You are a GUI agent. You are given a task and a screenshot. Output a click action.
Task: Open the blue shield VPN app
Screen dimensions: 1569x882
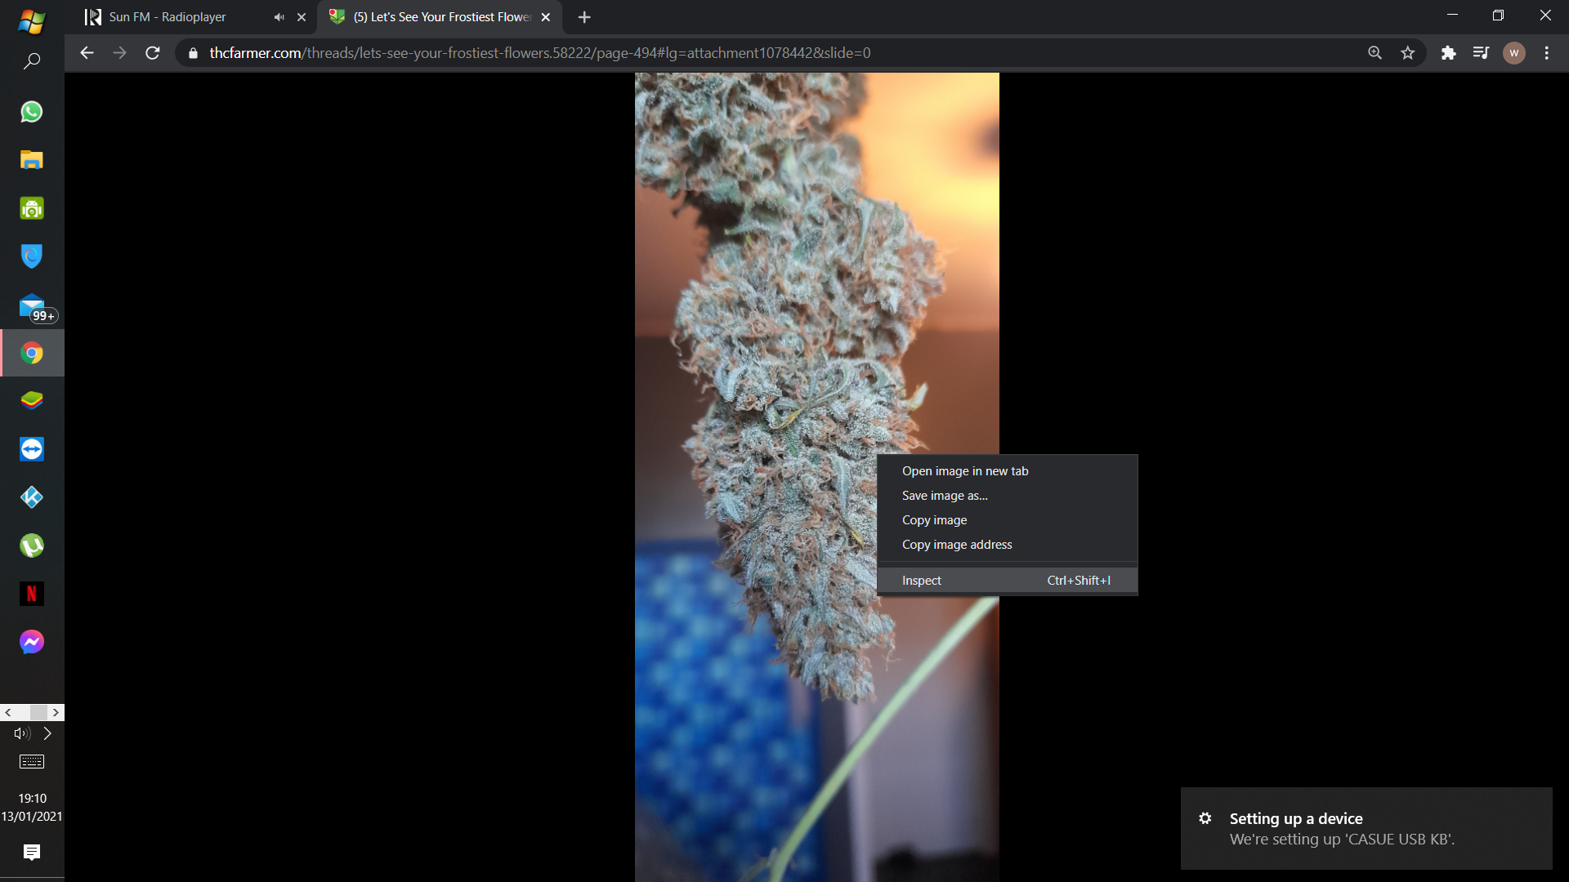point(31,256)
